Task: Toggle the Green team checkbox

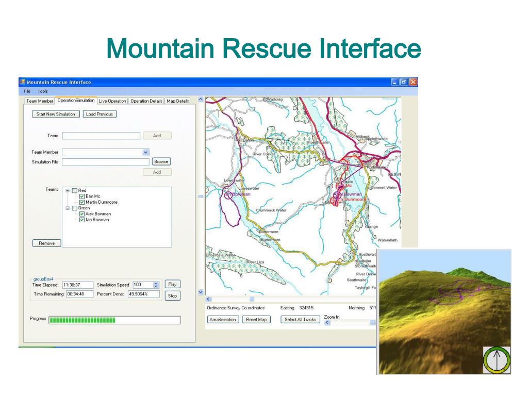Action: 74,208
